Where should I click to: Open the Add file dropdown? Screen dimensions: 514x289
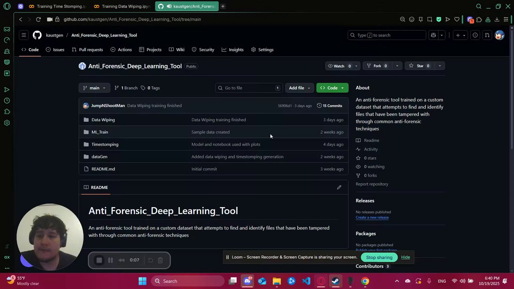(300, 88)
